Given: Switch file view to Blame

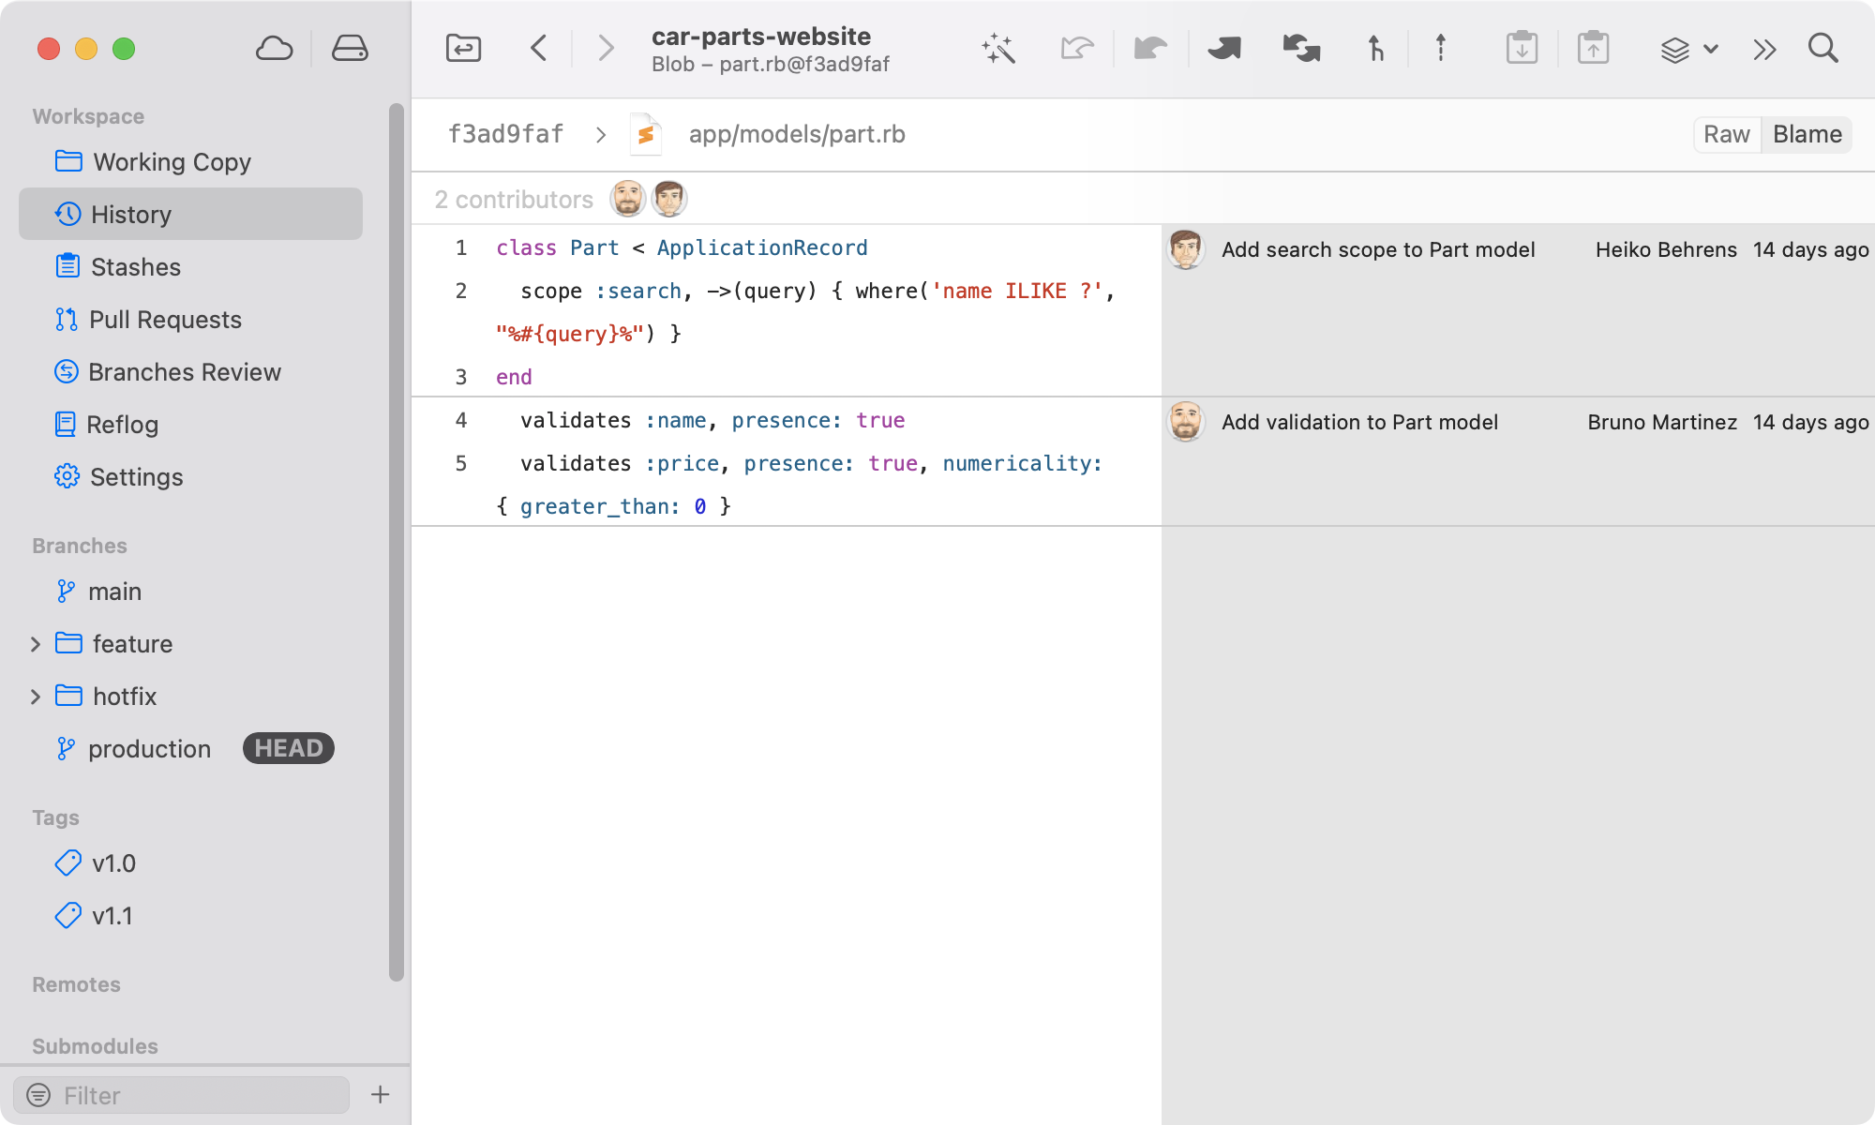Looking at the screenshot, I should (1807, 134).
